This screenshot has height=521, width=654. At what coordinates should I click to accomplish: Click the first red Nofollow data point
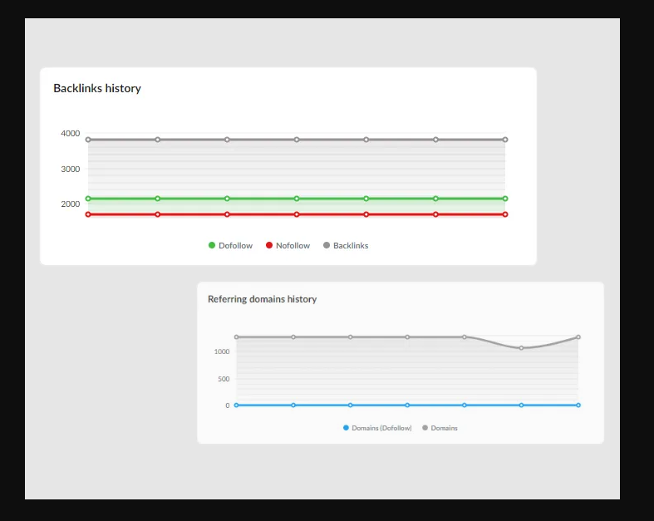88,214
